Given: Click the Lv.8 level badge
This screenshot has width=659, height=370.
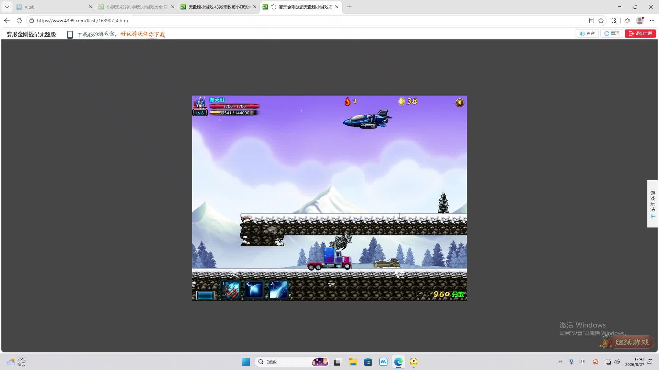Looking at the screenshot, I should (x=200, y=113).
